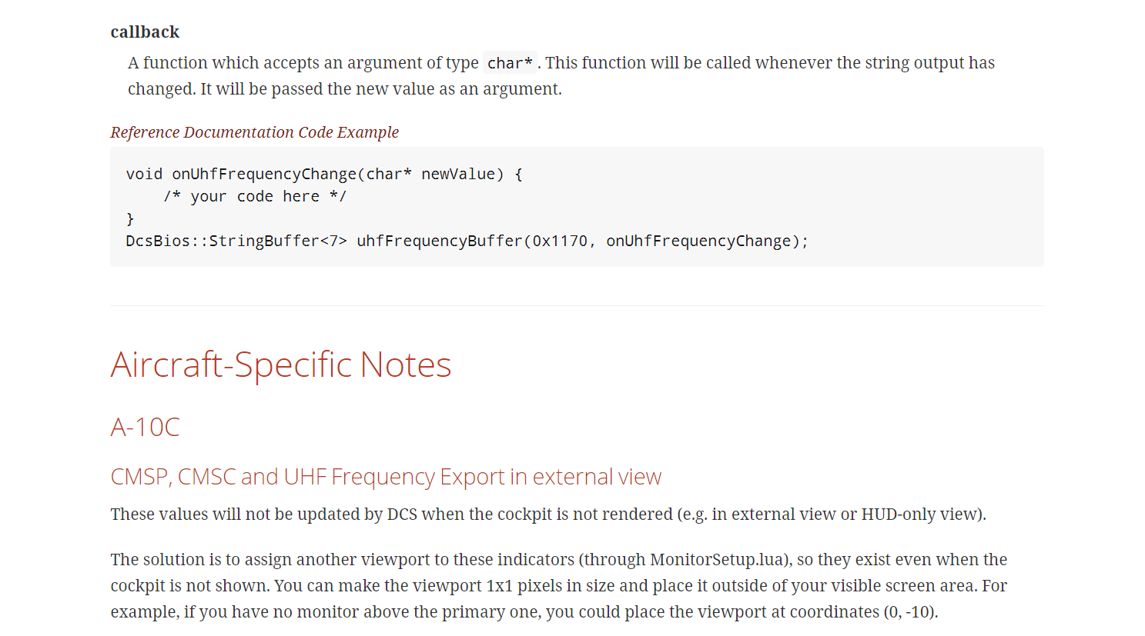
Task: Click the uhfFrequencyBuffer variable name
Action: 440,241
